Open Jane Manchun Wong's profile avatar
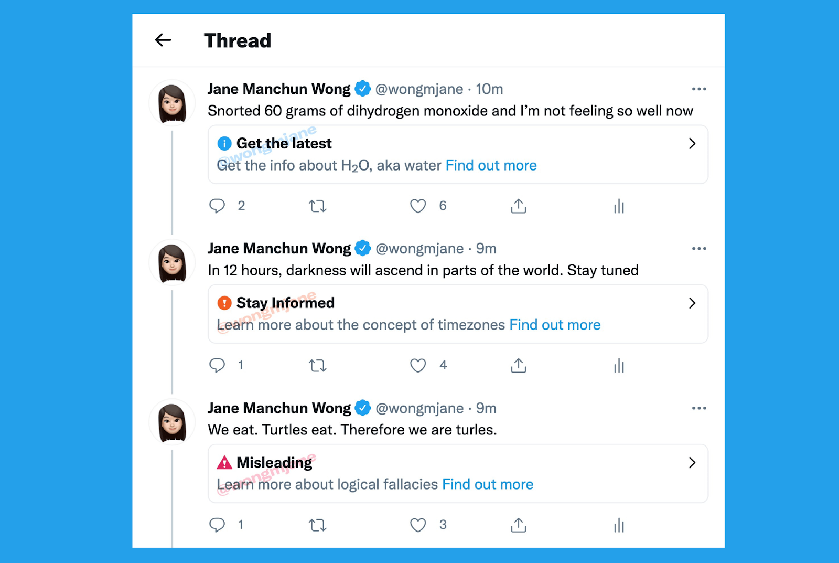839x563 pixels. pyautogui.click(x=171, y=102)
